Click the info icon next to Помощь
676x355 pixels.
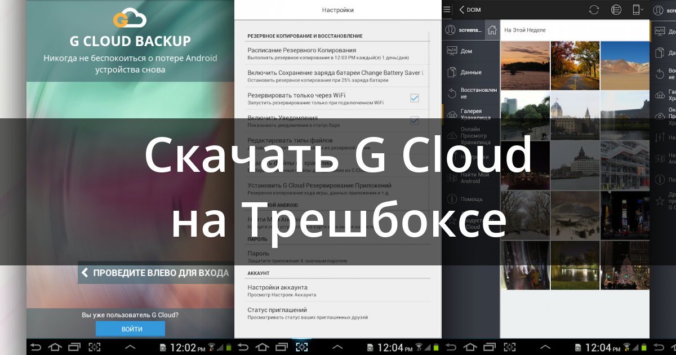pos(452,199)
